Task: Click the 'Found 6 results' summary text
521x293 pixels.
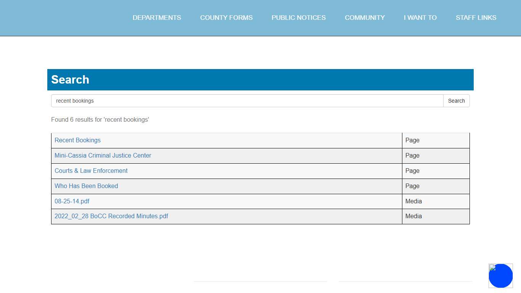Action: (x=100, y=119)
